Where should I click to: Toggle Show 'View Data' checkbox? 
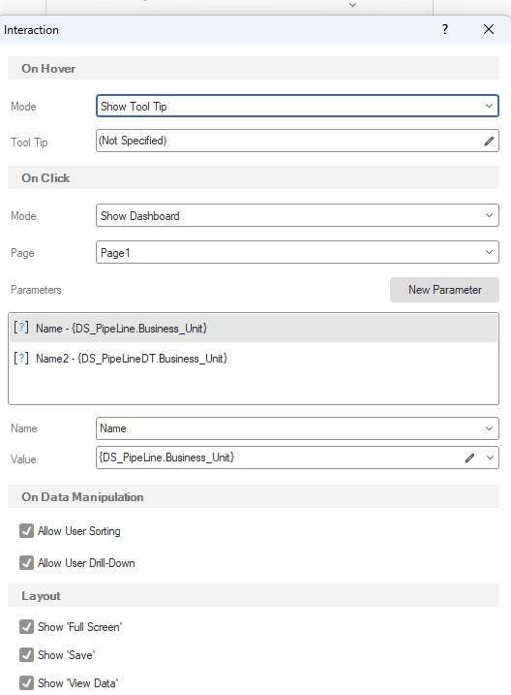pyautogui.click(x=26, y=683)
